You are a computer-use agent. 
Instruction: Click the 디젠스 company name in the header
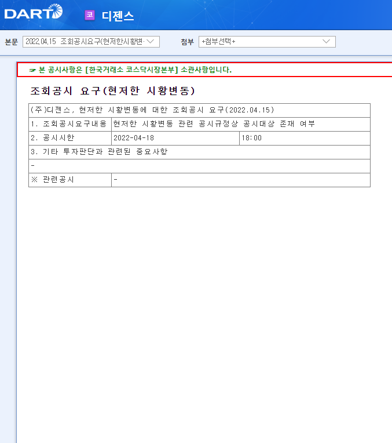point(118,16)
